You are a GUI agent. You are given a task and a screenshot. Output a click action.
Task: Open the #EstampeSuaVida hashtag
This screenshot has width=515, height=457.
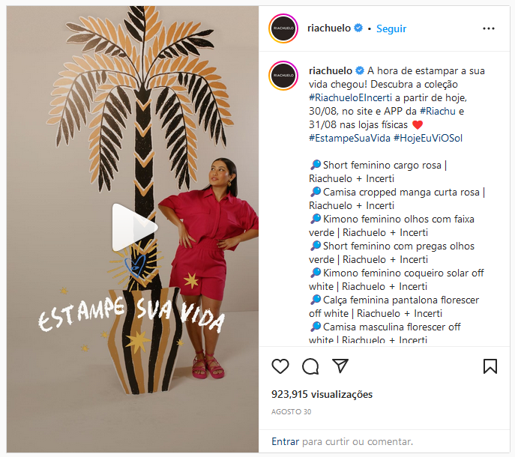[349, 138]
